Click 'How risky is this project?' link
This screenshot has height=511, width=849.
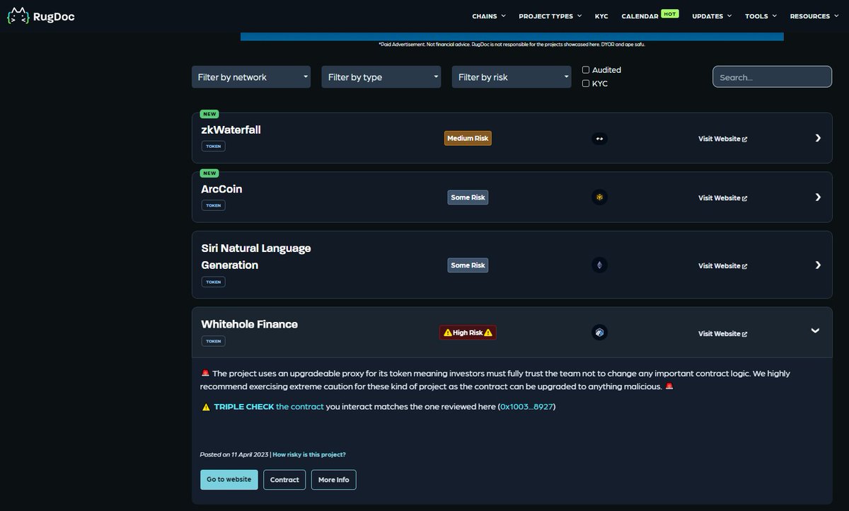coord(309,454)
